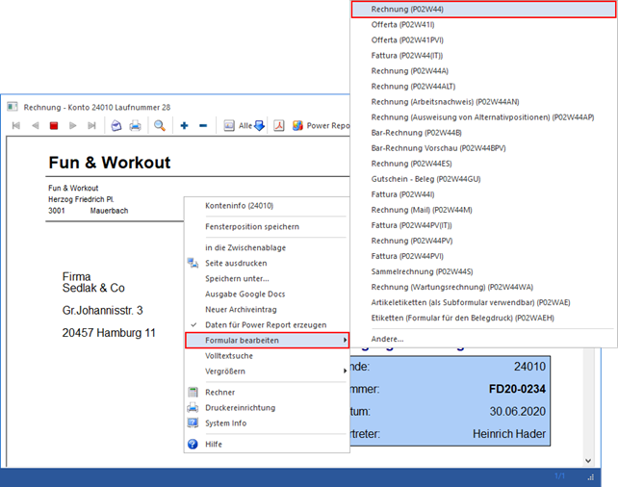618x487 pixels.
Task: Toggle 'Daten für Power Report erzeugen' checkmark
Action: (x=266, y=324)
